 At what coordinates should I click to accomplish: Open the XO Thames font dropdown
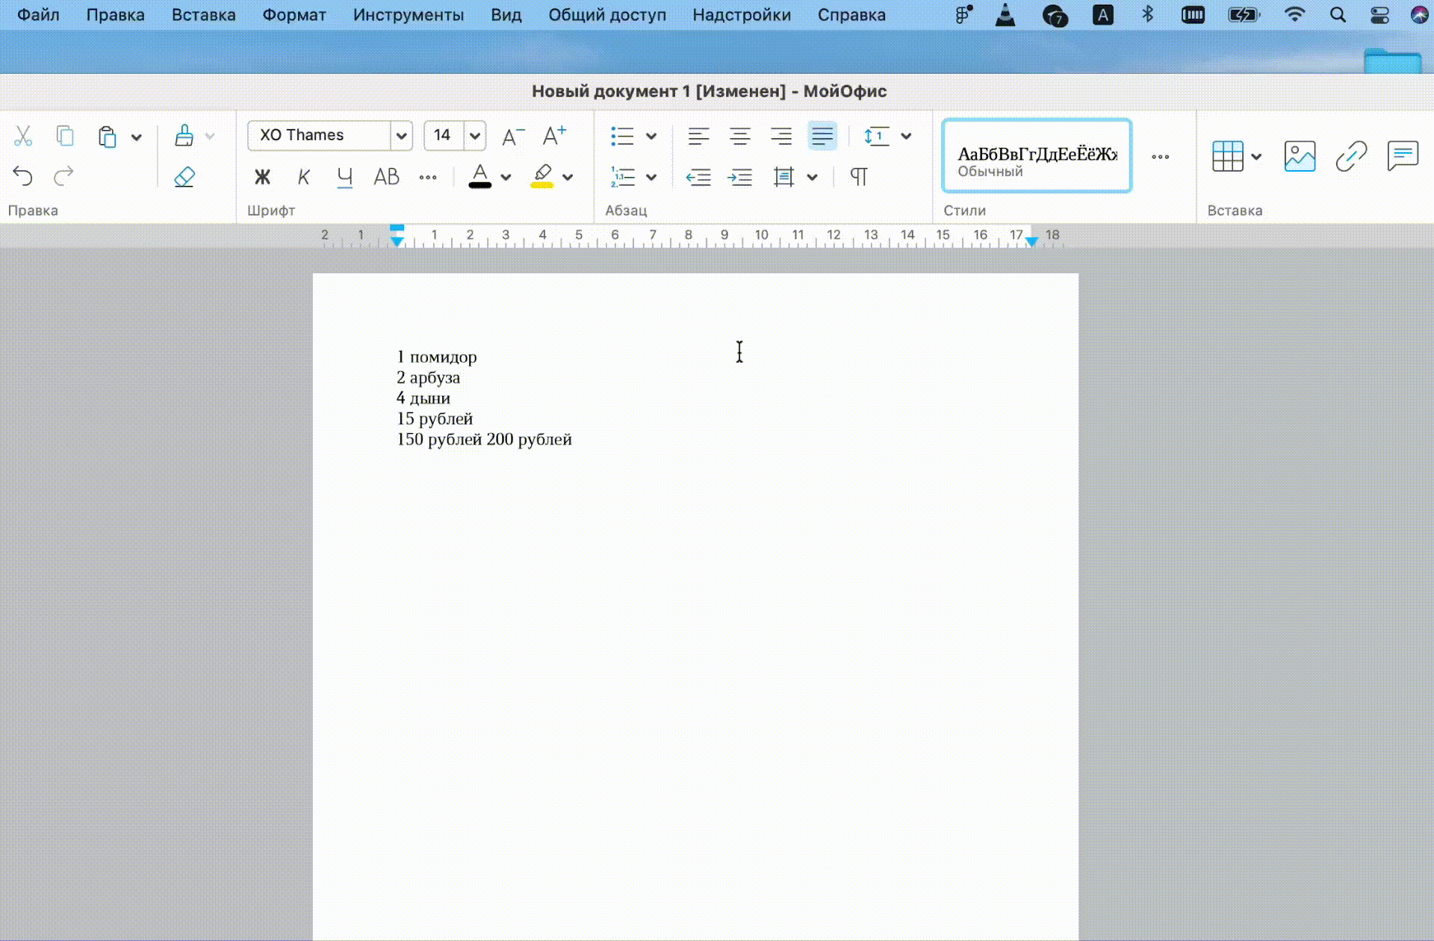click(401, 136)
